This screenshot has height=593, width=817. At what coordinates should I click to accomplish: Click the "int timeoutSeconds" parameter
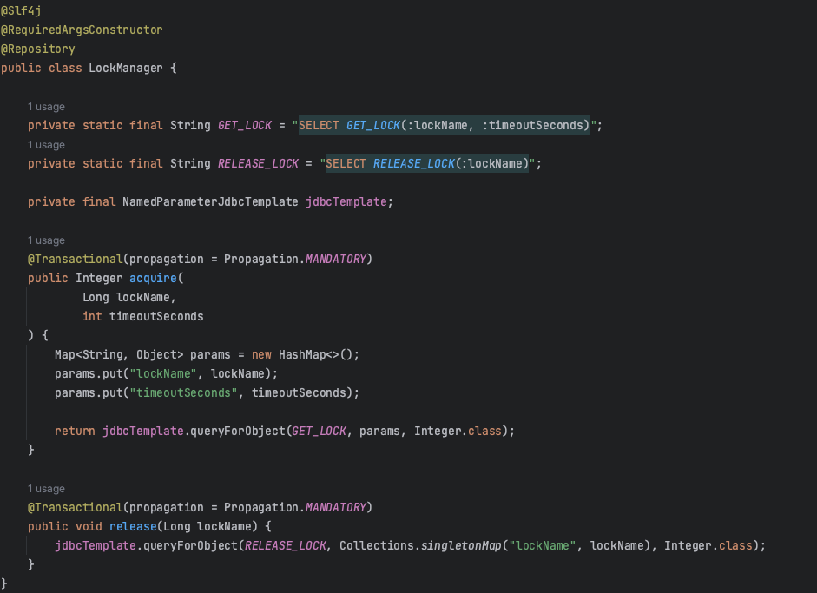[142, 316]
